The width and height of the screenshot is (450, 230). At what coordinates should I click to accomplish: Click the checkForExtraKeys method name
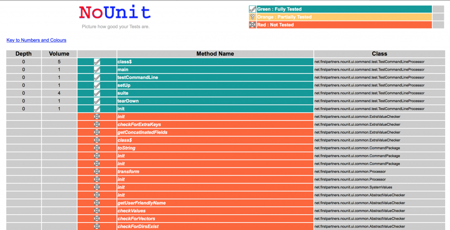click(x=139, y=124)
